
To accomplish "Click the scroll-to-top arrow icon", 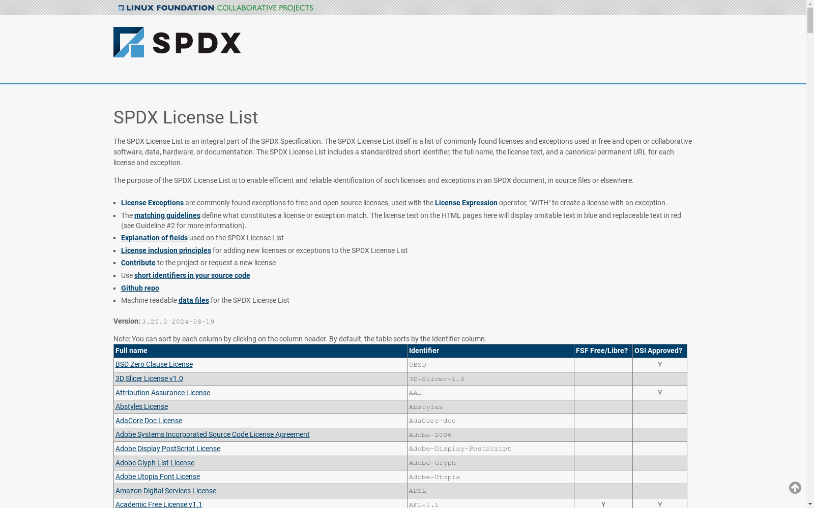I will coord(795,488).
